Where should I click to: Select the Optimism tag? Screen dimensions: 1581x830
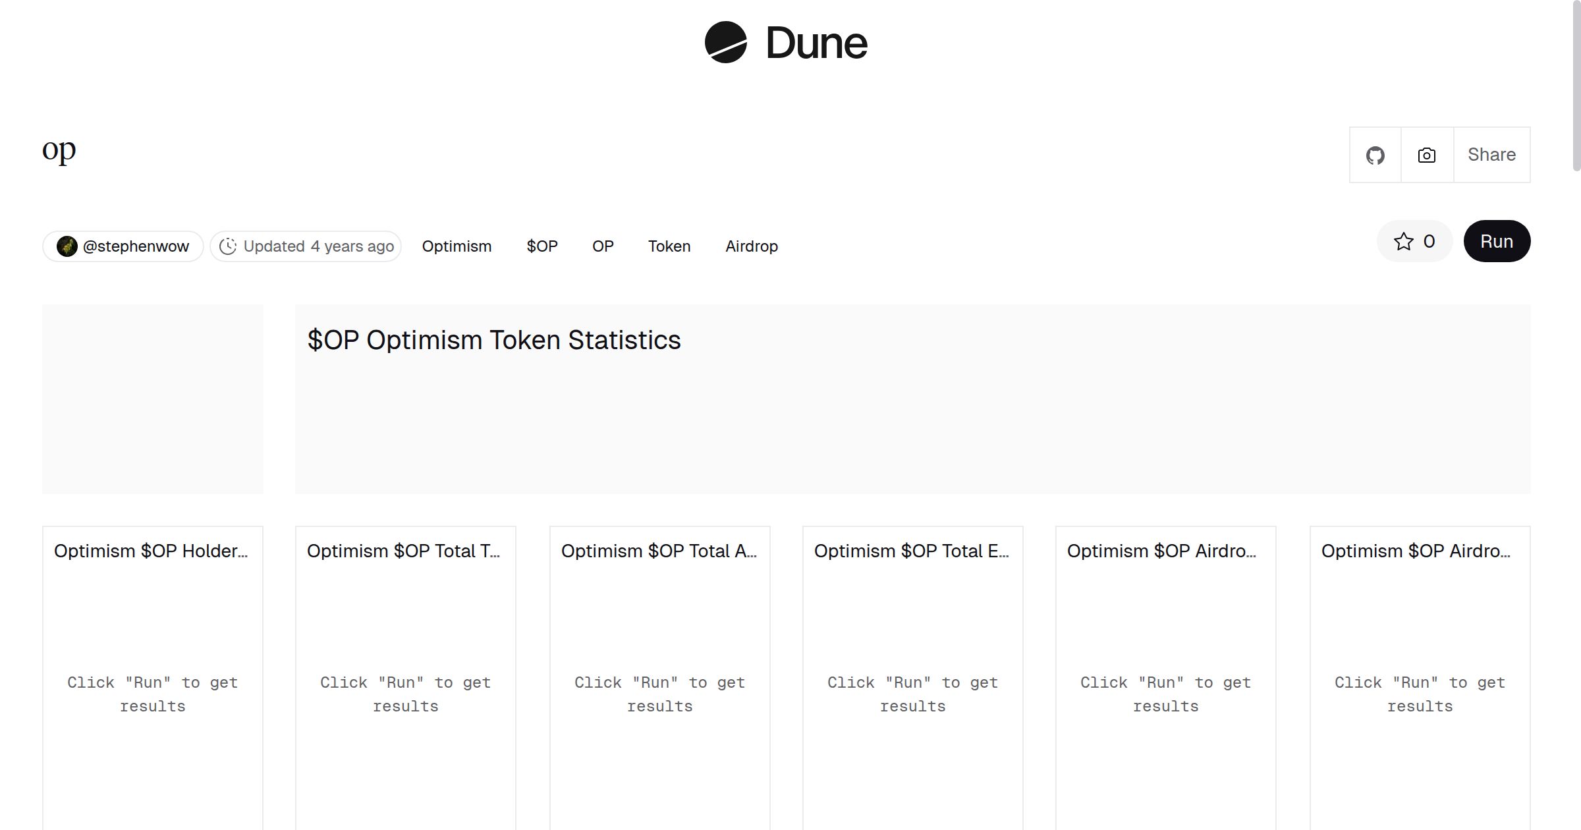pos(457,246)
